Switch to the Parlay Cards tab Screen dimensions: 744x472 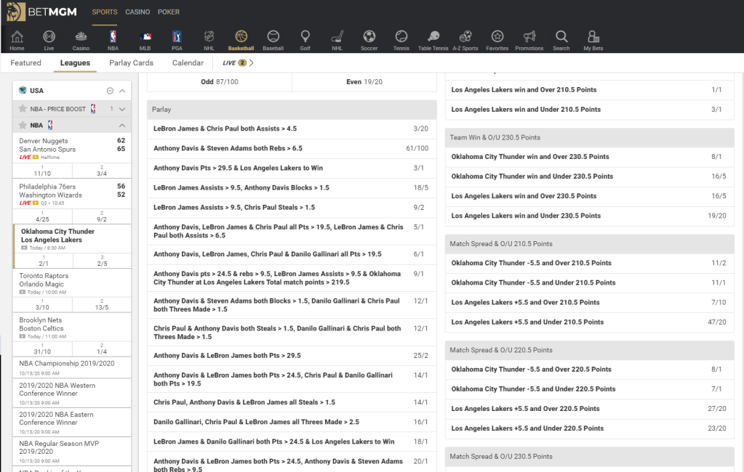131,63
